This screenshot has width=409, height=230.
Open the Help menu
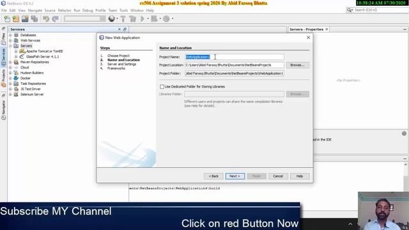(150, 10)
